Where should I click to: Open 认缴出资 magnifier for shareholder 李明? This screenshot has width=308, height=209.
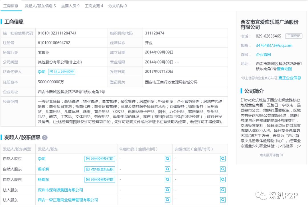(x=168, y=159)
